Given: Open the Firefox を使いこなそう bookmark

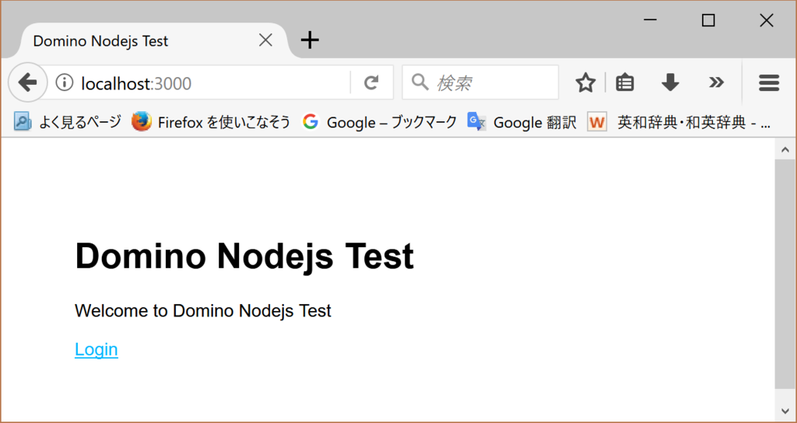Looking at the screenshot, I should [x=211, y=122].
